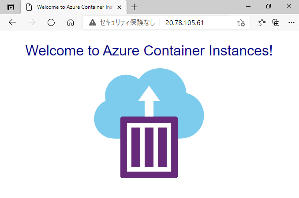Viewport: 299px width, 198px height.
Task: Add this page to favorites star
Action: tap(241, 22)
